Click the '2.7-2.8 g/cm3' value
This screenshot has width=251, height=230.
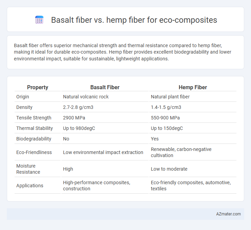tap(78, 107)
